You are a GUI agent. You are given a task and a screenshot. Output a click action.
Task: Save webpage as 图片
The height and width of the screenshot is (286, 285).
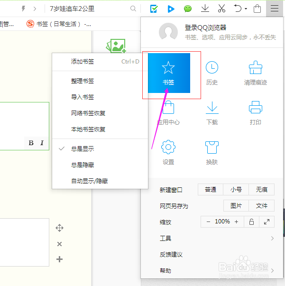point(236,205)
